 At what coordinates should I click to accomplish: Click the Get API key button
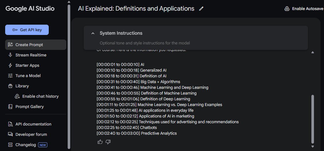27,30
